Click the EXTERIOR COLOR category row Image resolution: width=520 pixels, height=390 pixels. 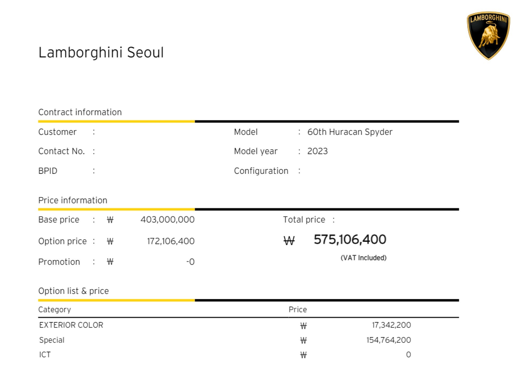(x=71, y=325)
